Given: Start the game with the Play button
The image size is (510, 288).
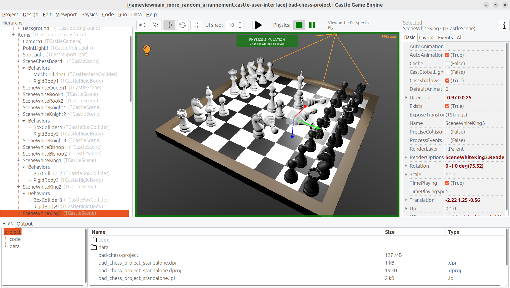Looking at the screenshot, I should (x=258, y=25).
